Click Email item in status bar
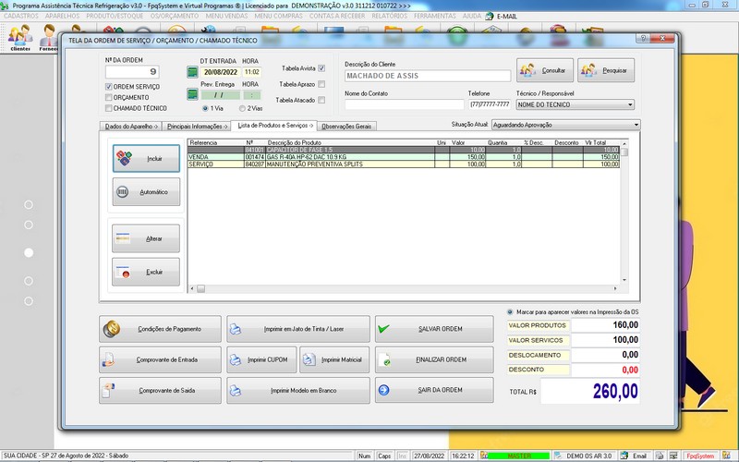This screenshot has width=739, height=462. point(636,456)
